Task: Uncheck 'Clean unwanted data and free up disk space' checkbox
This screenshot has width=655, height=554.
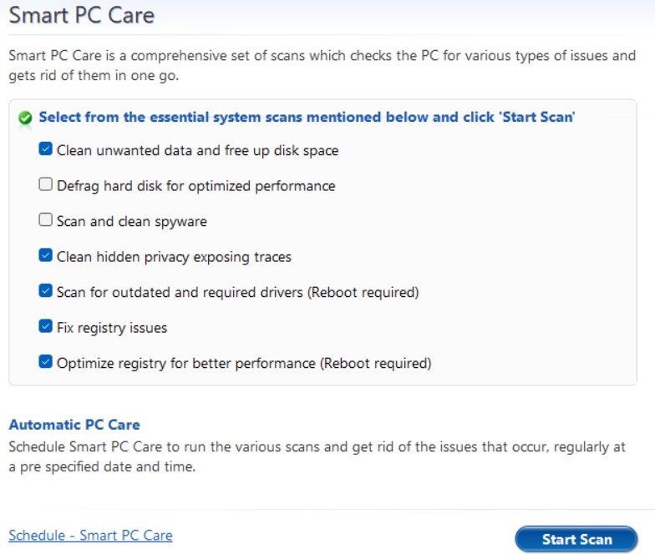Action: (46, 150)
